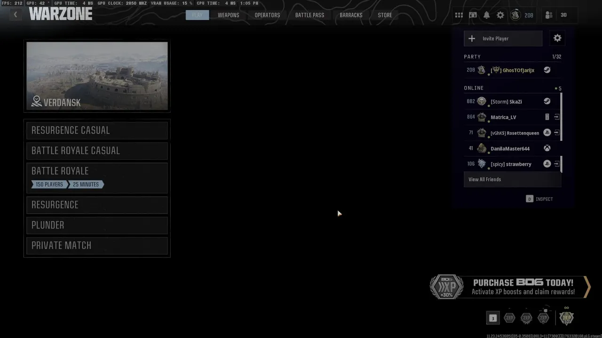Open the Barracks tab
The width and height of the screenshot is (602, 338).
(x=351, y=15)
